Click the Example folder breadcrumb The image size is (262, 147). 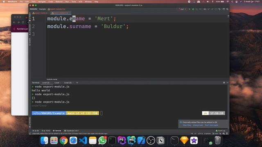(x=43, y=9)
